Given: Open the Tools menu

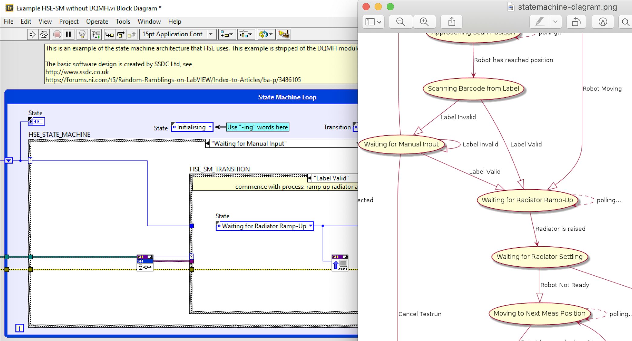Looking at the screenshot, I should coord(123,21).
